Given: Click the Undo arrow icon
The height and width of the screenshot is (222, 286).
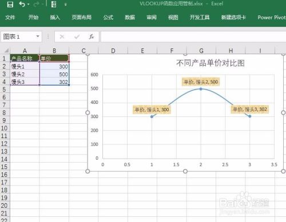Looking at the screenshot, I should click(22, 4).
